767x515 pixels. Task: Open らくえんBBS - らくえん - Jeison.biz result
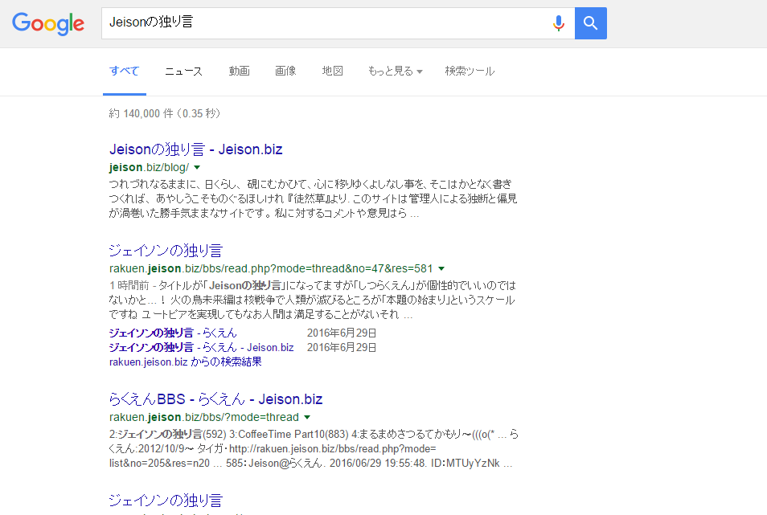[215, 399]
